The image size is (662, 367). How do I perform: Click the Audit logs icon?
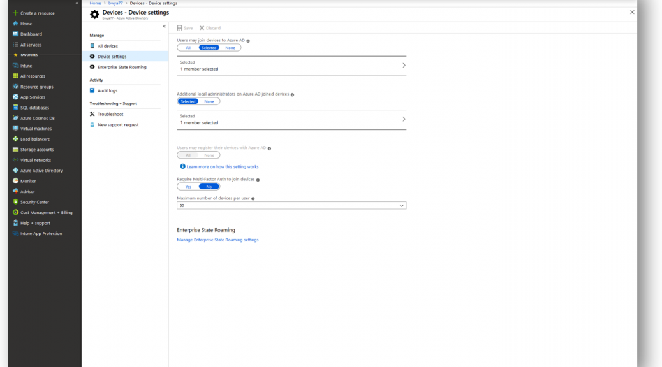click(92, 90)
